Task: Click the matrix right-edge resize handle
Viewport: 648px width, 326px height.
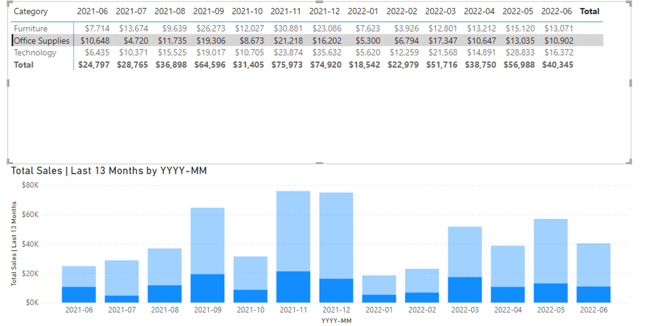Action: [630, 83]
